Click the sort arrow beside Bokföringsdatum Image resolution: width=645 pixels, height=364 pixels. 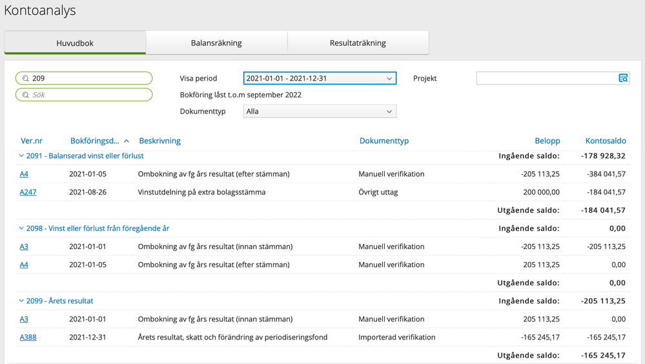point(127,141)
